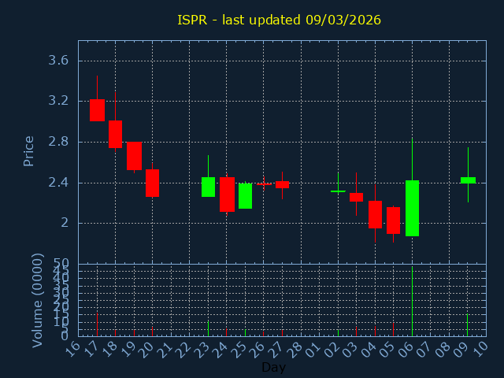Click the Day label under the x-axis
The height and width of the screenshot is (378, 504).
click(273, 367)
